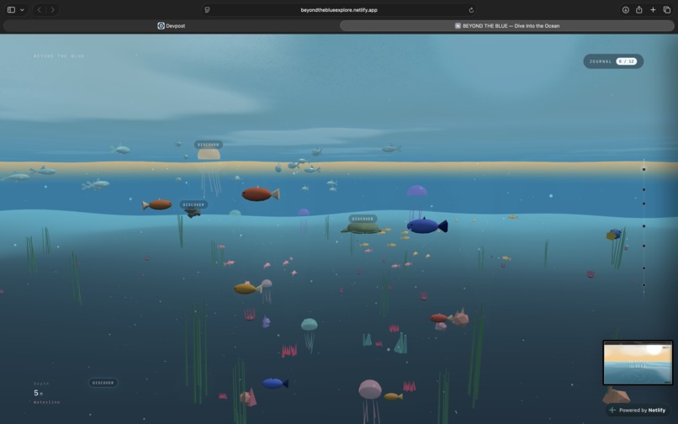The image size is (678, 424).
Task: Click the large blue fish near the turtle
Action: coord(427,225)
